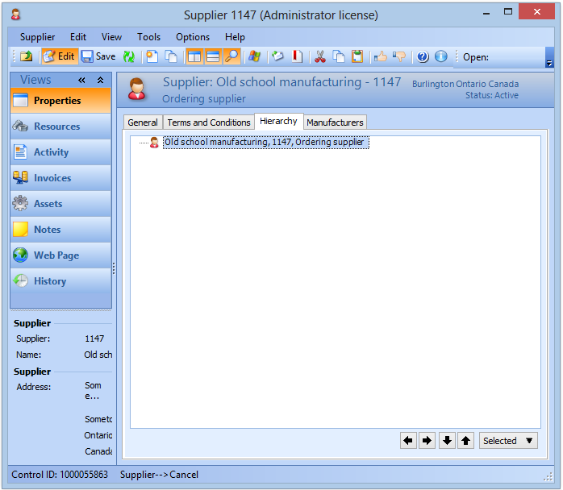Image resolution: width=563 pixels, height=490 pixels.
Task: Expand the toolbar overflow options arrow
Action: (549, 57)
